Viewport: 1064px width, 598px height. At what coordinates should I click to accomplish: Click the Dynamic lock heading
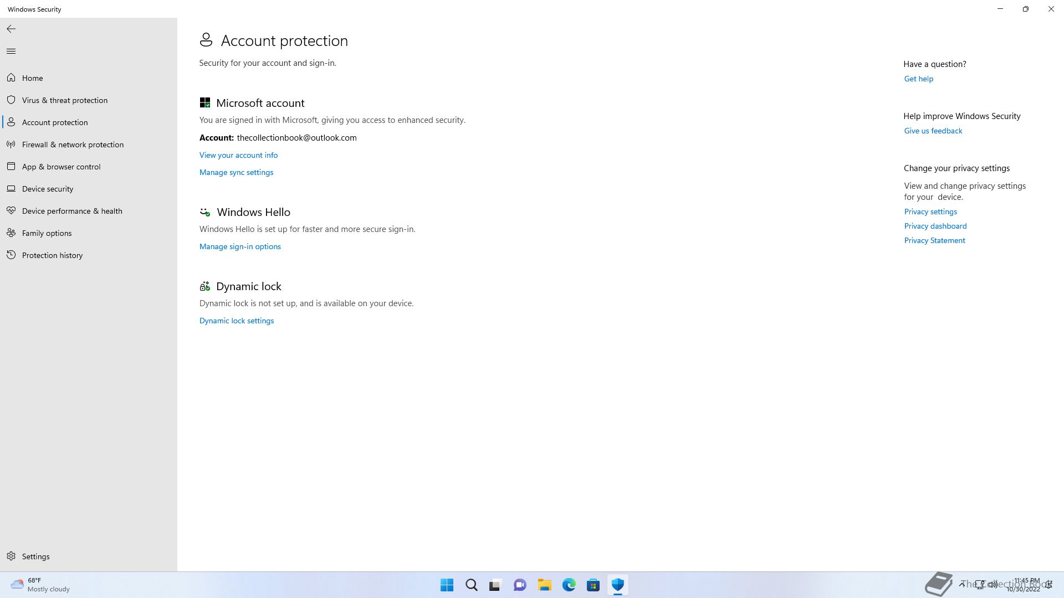[248, 286]
